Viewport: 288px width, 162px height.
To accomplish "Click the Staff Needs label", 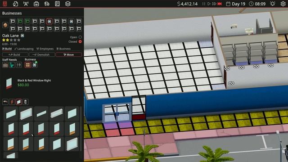I will 9,60.
